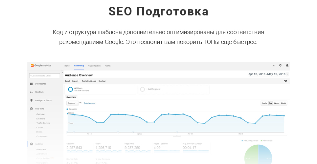Open Audience section in the sidebar
Viewport: 317px width, 164px height.
39,144
